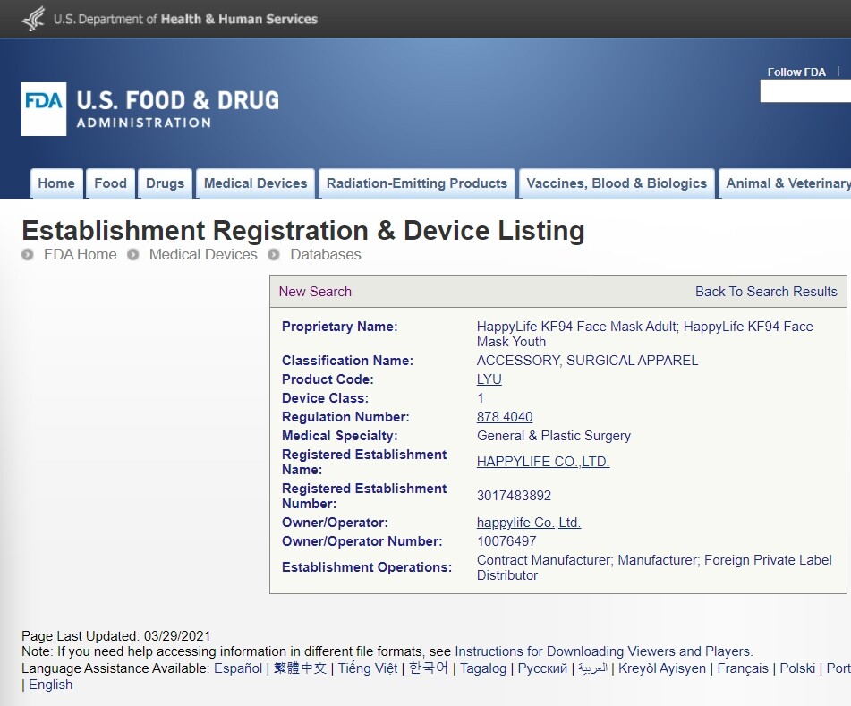Select Русский language assistance
This screenshot has height=706, width=851.
click(x=542, y=668)
